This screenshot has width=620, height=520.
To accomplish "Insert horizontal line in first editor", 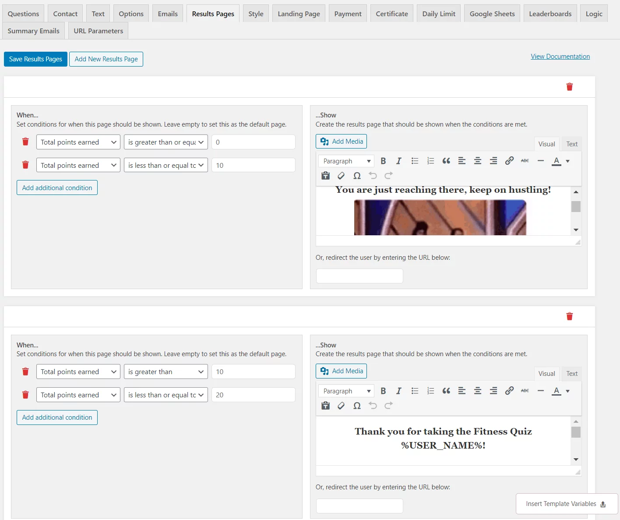I will 541,161.
